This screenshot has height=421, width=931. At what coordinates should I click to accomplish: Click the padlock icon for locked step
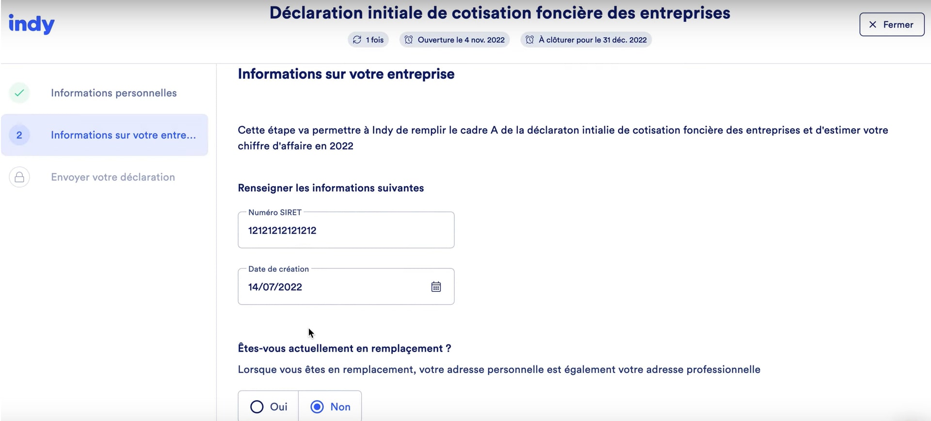pyautogui.click(x=19, y=177)
